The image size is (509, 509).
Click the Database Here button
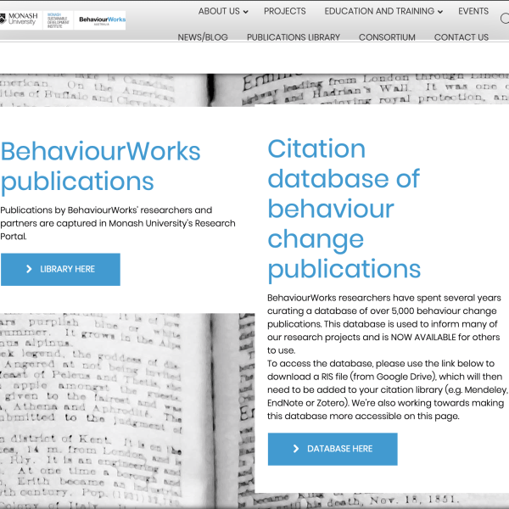coord(333,449)
